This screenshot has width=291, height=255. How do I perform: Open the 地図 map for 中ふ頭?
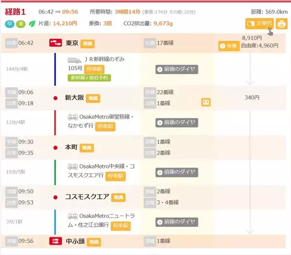94,242
